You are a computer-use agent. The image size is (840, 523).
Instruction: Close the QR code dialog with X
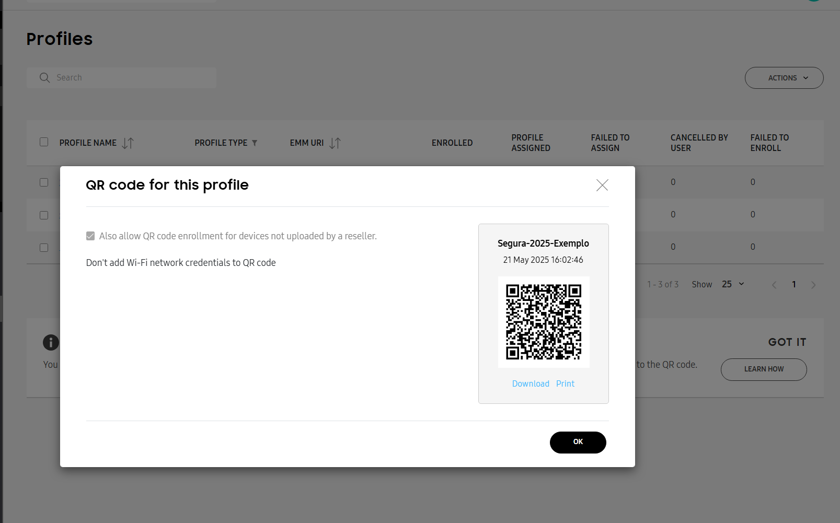pyautogui.click(x=602, y=185)
